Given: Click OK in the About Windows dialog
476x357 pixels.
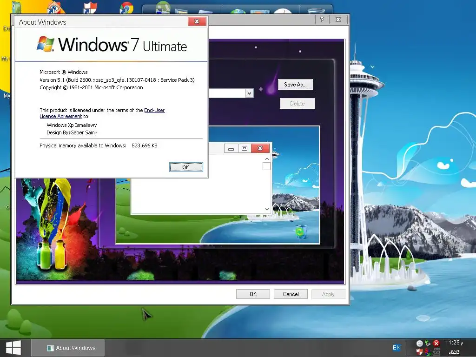Looking at the screenshot, I should click(x=186, y=167).
